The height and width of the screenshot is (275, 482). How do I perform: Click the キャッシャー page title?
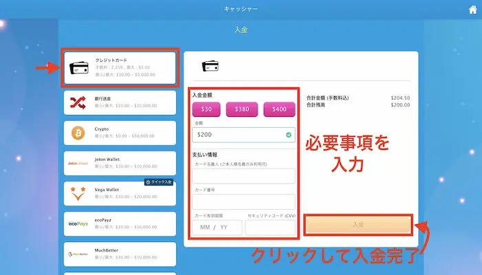coord(241,9)
